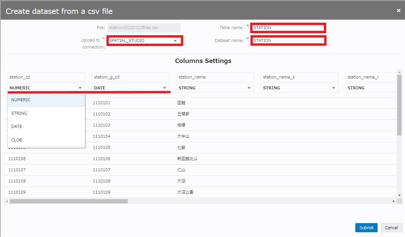Click the Table name input field

pos(288,28)
